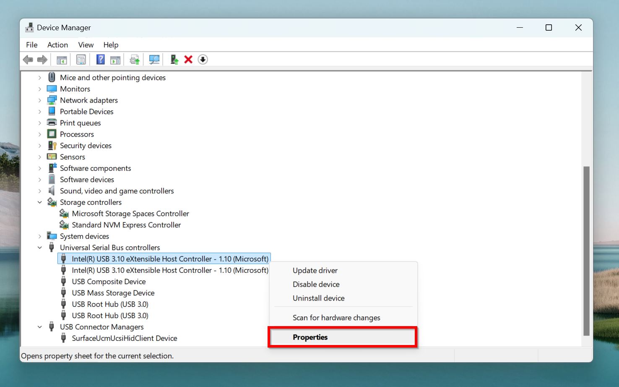
Task: Select the Sensors label
Action: [x=73, y=157]
